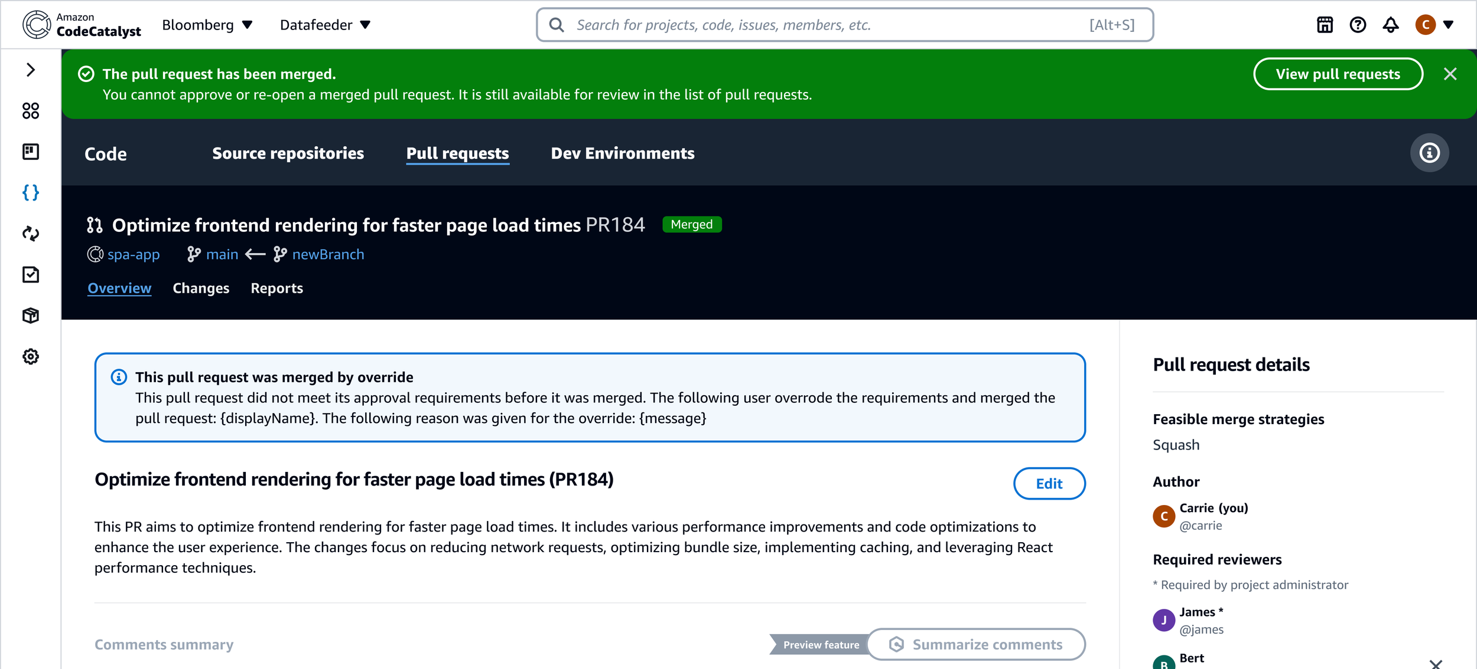Viewport: 1477px width, 669px height.
Task: Open the user profile dropdown arrow
Action: point(1448,25)
